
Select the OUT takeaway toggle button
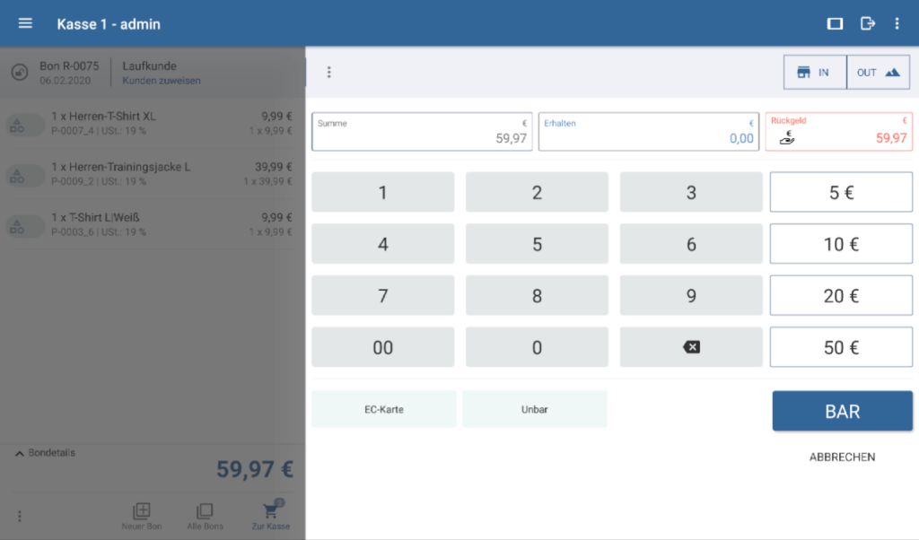pyautogui.click(x=878, y=73)
